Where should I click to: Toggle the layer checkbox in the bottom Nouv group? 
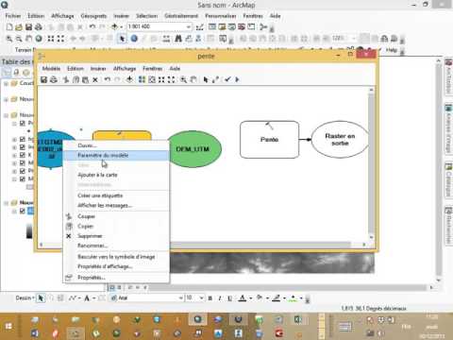pos(23,211)
